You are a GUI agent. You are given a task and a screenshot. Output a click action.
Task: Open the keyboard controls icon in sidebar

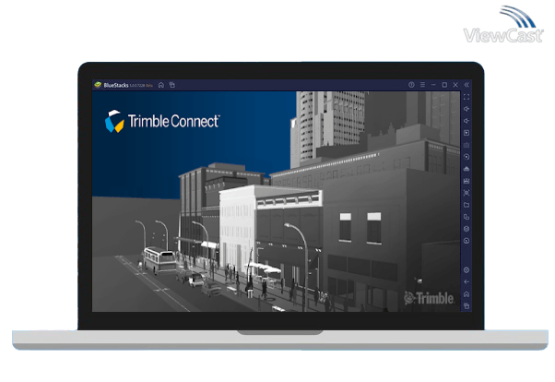tap(466, 145)
